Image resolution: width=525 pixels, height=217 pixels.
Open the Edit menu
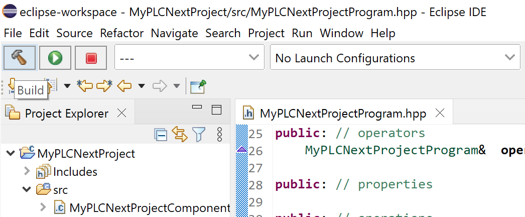(39, 33)
